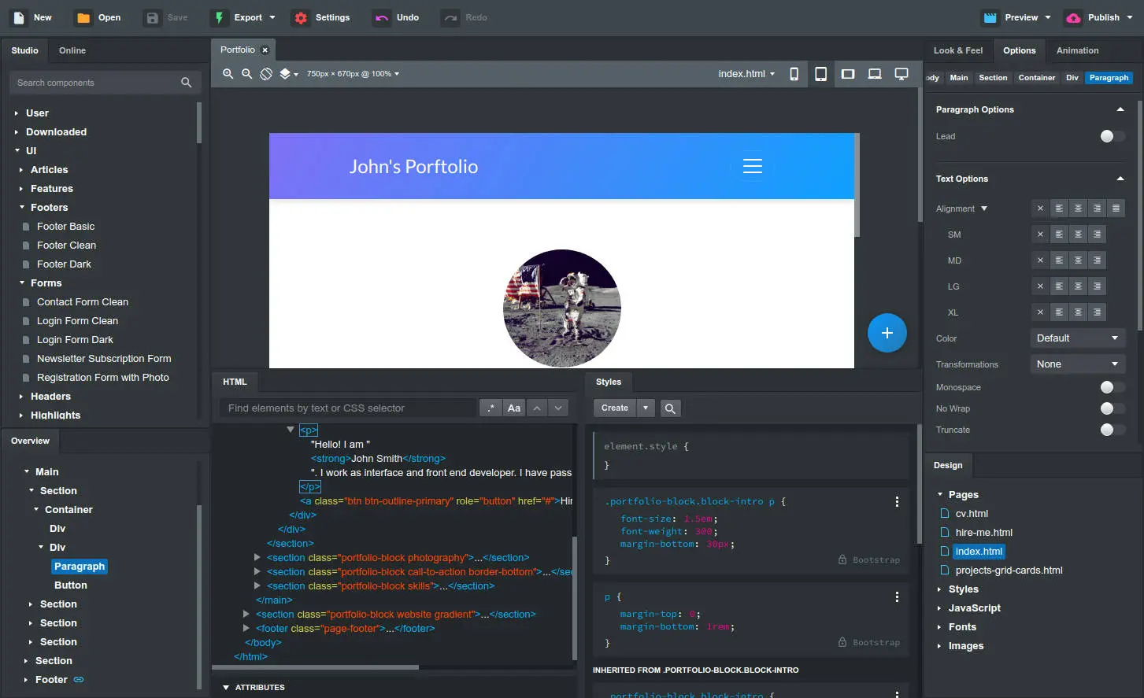This screenshot has width=1144, height=698.
Task: Turn on the No Wrap toggle
Action: 1113,408
